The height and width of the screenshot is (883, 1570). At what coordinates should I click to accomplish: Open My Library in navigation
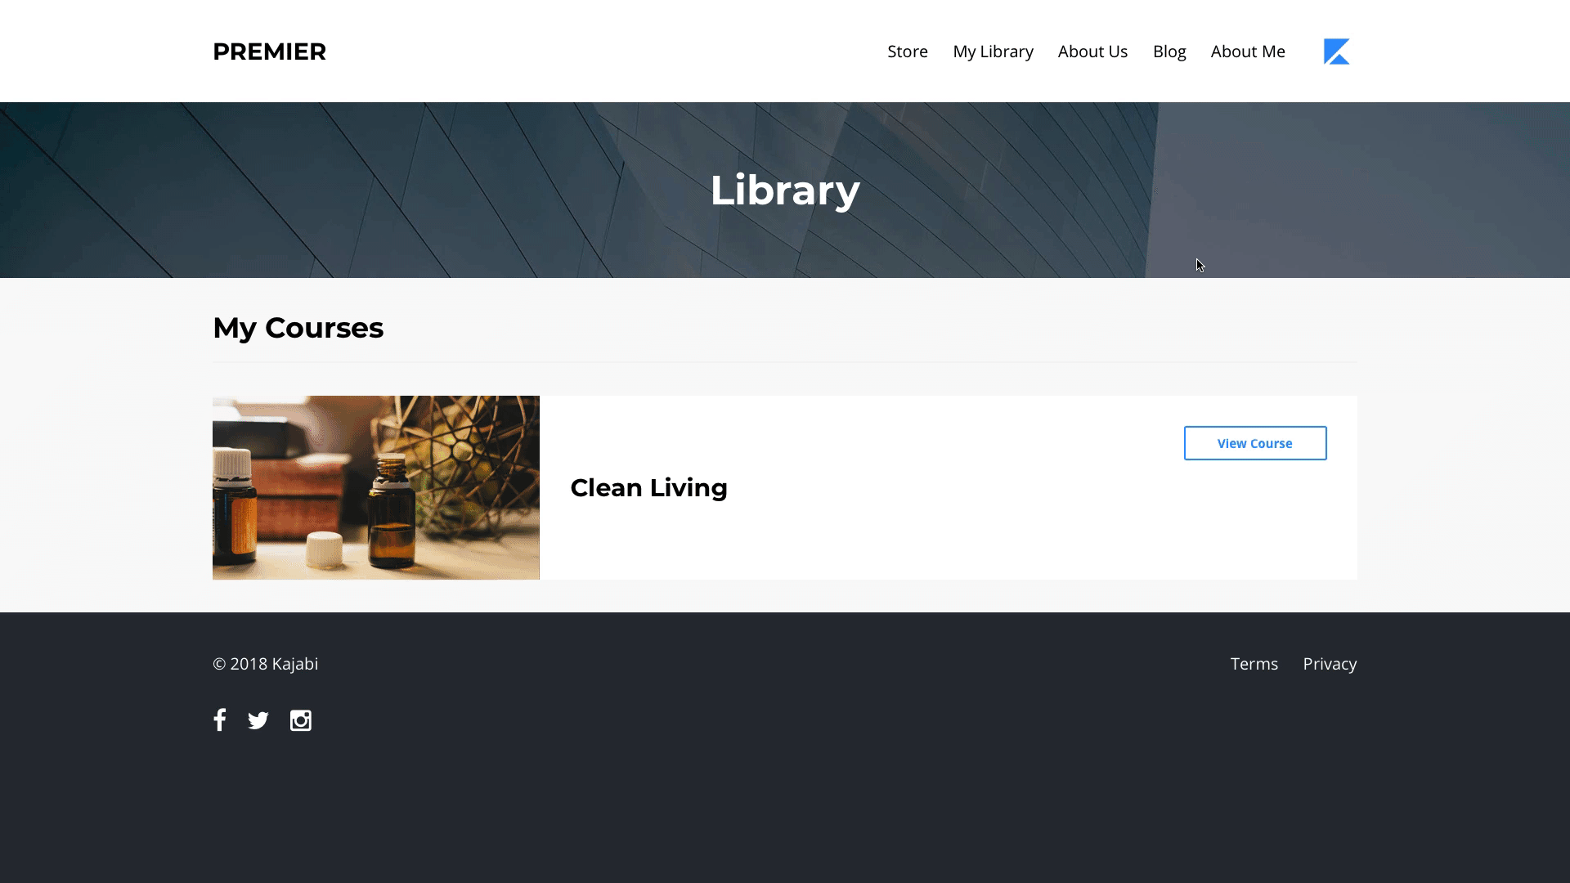[993, 52]
